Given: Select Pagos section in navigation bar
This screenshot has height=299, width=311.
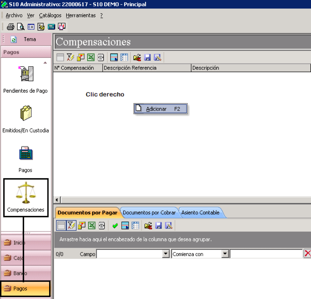Looking at the screenshot, I should (25, 289).
